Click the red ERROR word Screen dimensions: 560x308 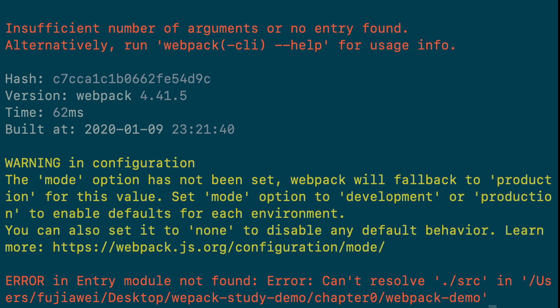[25, 281]
